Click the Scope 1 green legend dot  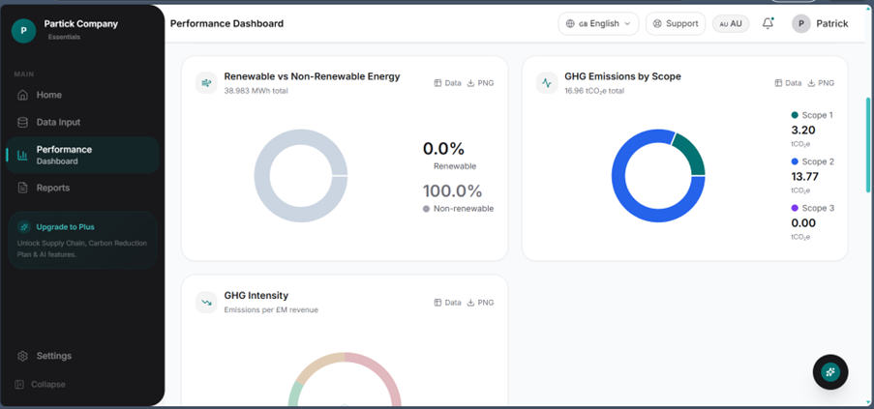tap(795, 115)
